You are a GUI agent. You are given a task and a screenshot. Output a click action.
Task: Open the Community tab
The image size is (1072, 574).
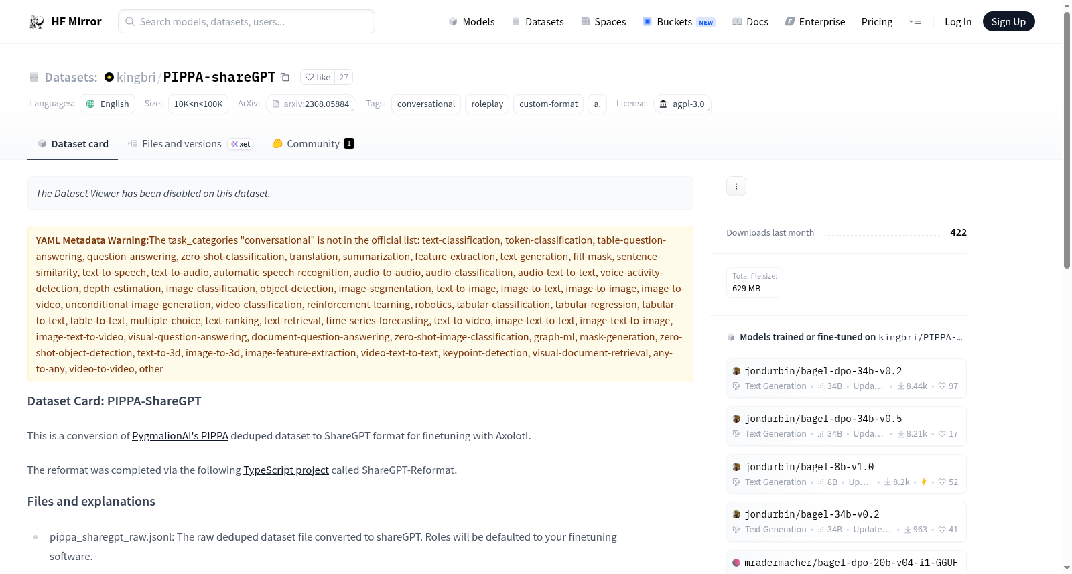point(313,144)
